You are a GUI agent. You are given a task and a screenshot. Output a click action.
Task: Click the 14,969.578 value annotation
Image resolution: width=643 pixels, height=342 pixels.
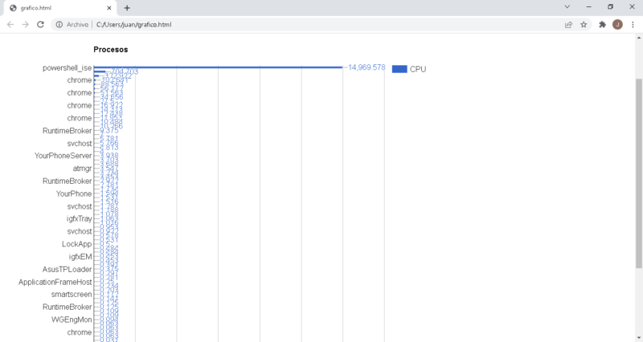[x=367, y=67]
